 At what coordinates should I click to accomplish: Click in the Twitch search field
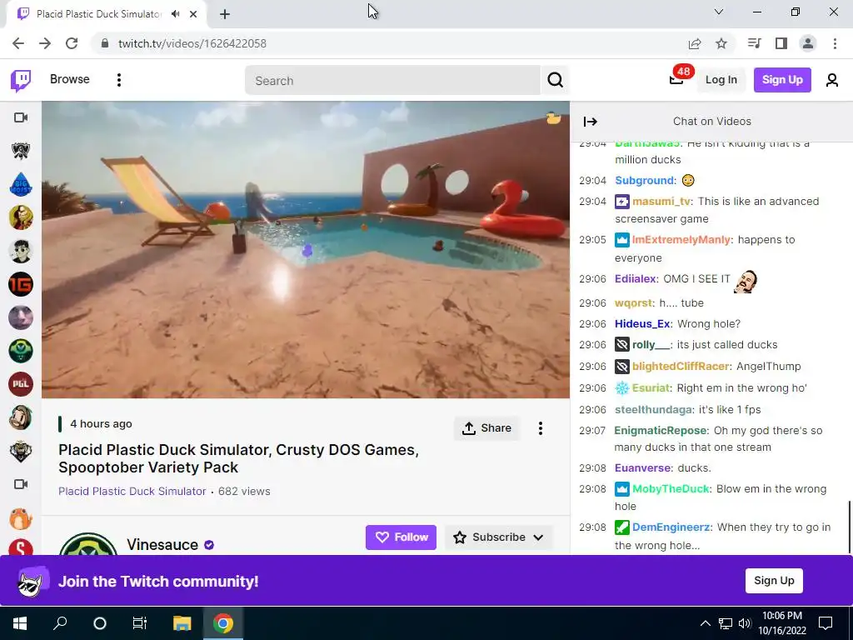[x=393, y=80]
